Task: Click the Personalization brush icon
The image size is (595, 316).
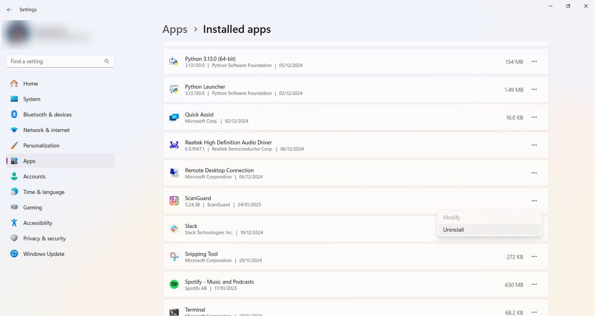Action: (14, 146)
